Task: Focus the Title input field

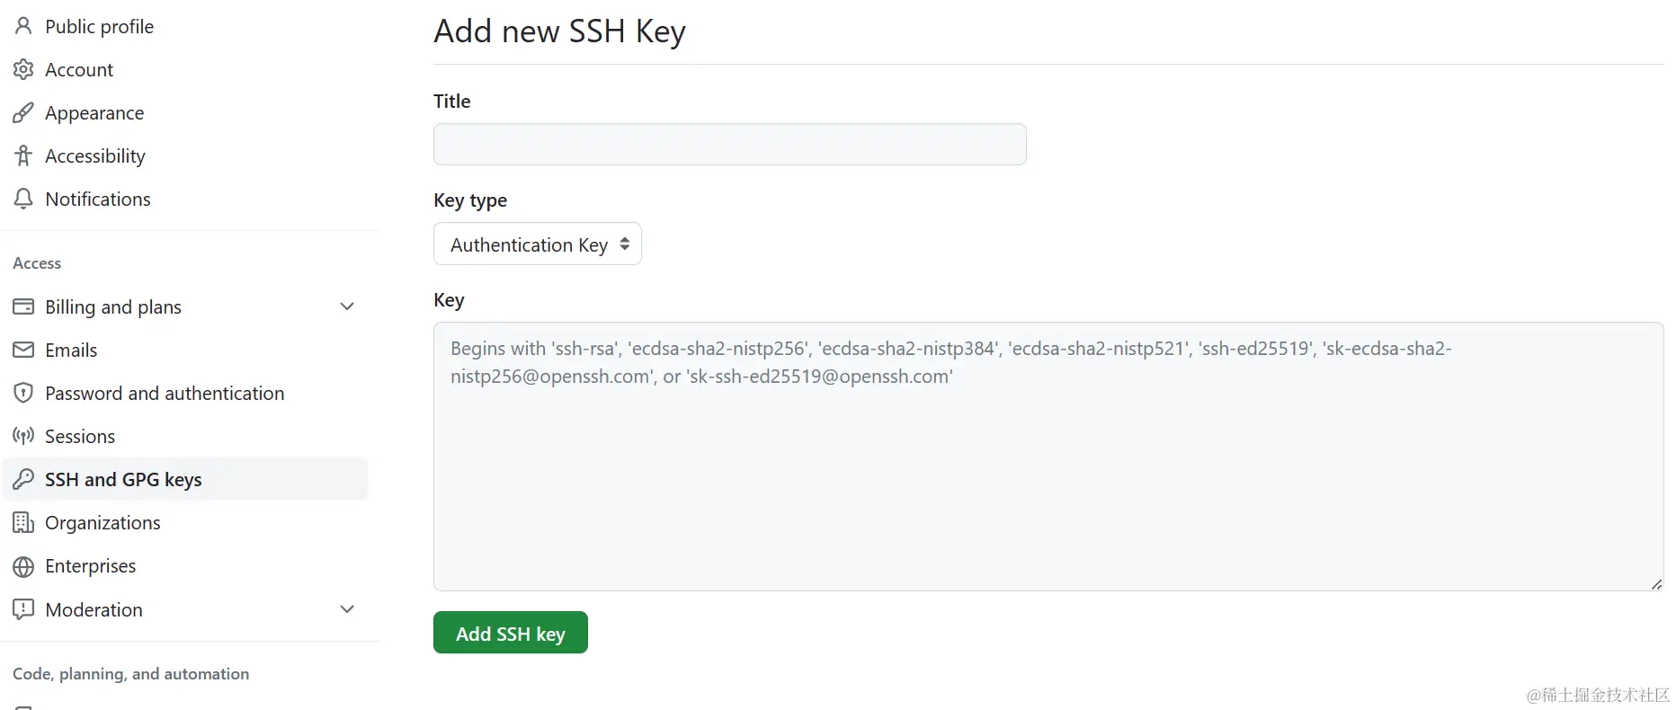Action: click(729, 145)
